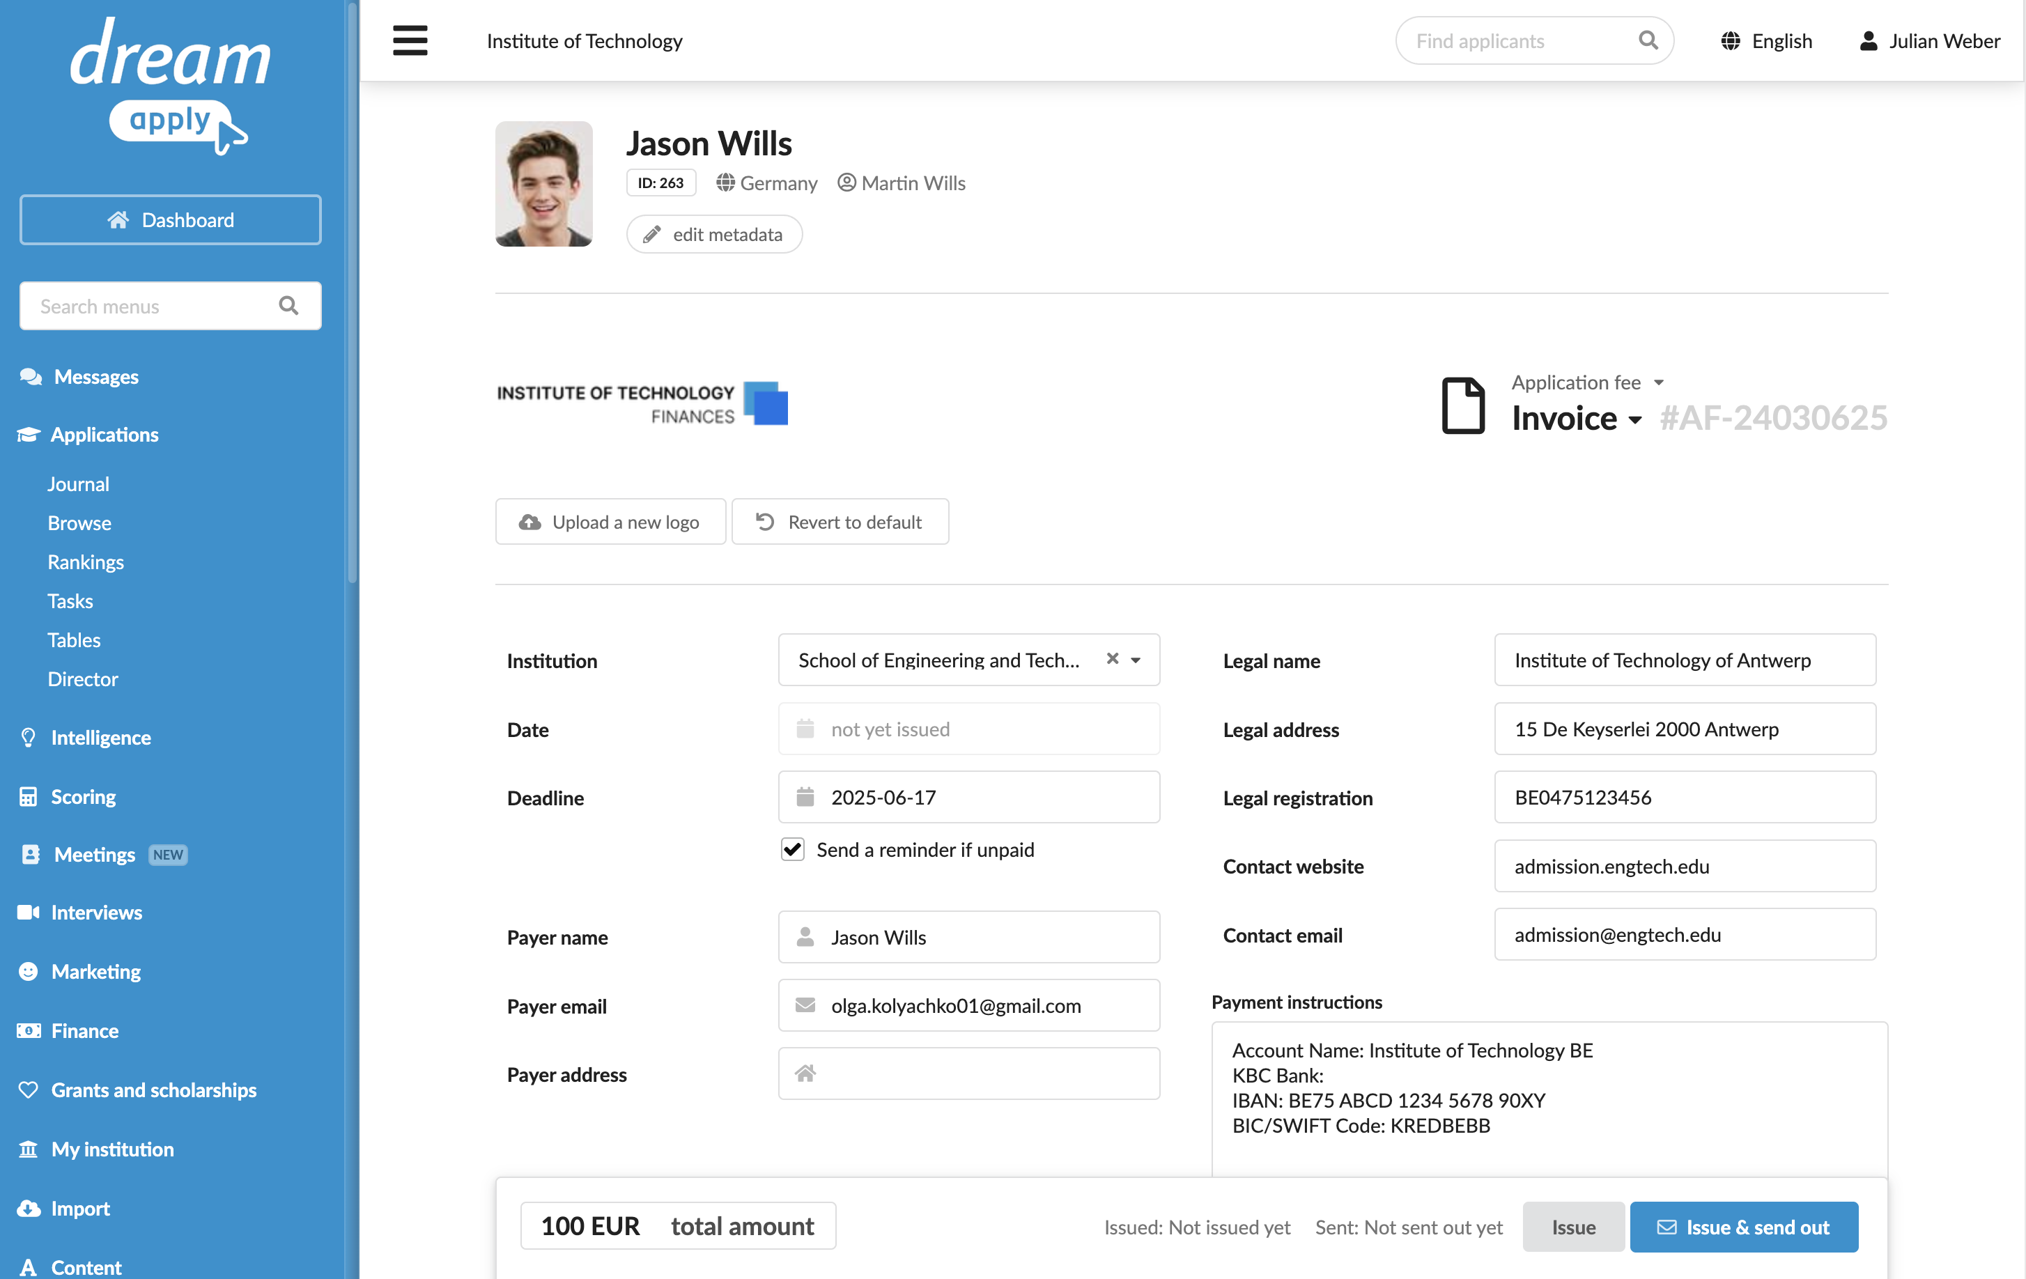This screenshot has height=1279, width=2026.
Task: Click the 100 EUR total amount box
Action: pos(677,1226)
